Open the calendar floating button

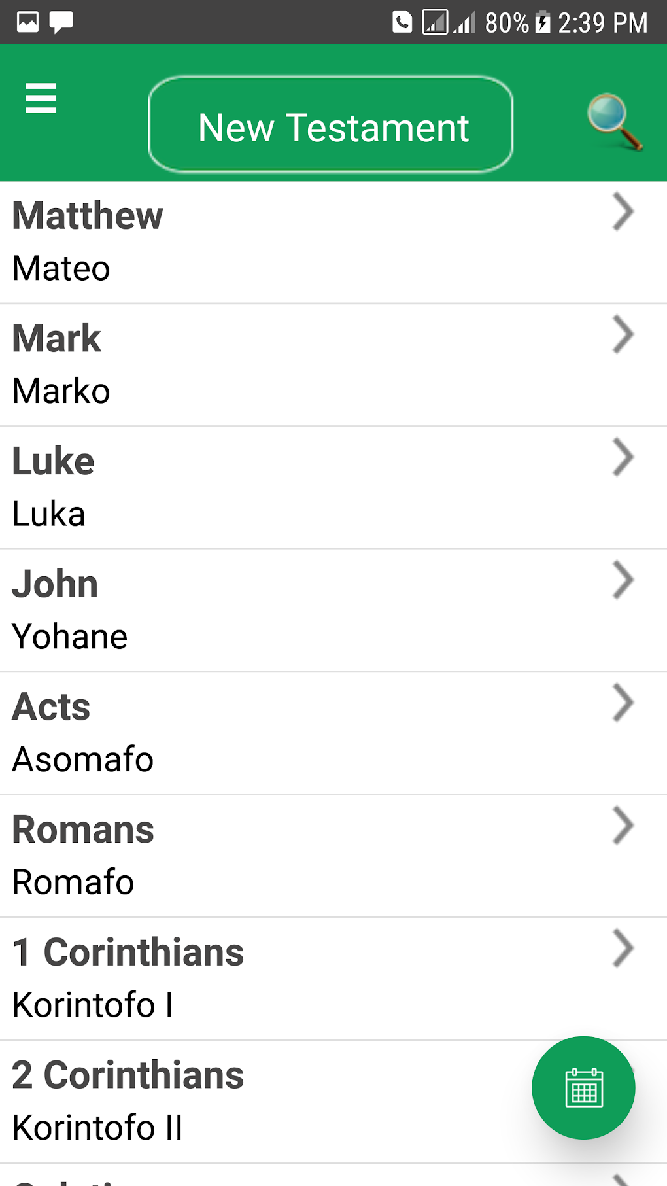(583, 1087)
